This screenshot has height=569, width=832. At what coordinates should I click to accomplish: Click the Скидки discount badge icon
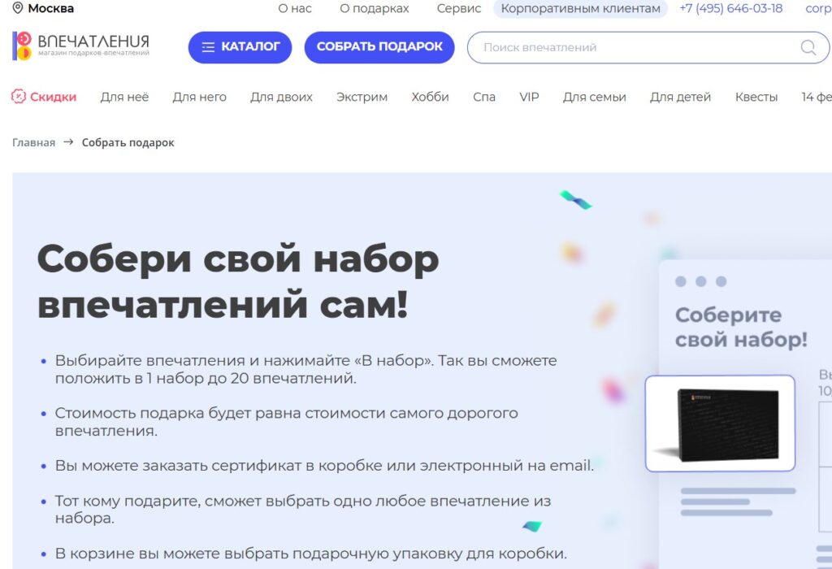click(19, 97)
